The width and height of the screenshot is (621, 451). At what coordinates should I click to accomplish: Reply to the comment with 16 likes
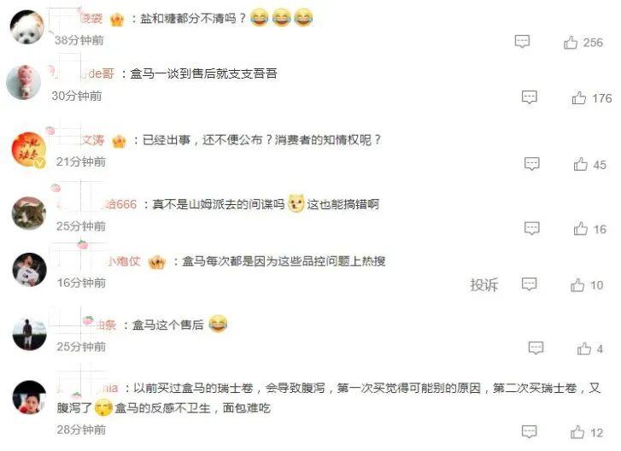click(x=531, y=228)
